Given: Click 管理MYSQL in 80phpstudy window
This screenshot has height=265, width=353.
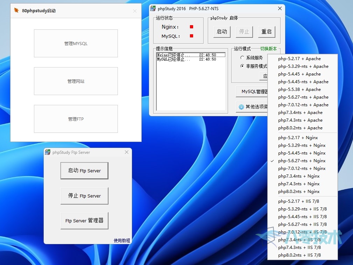Looking at the screenshot, I should tap(76, 43).
